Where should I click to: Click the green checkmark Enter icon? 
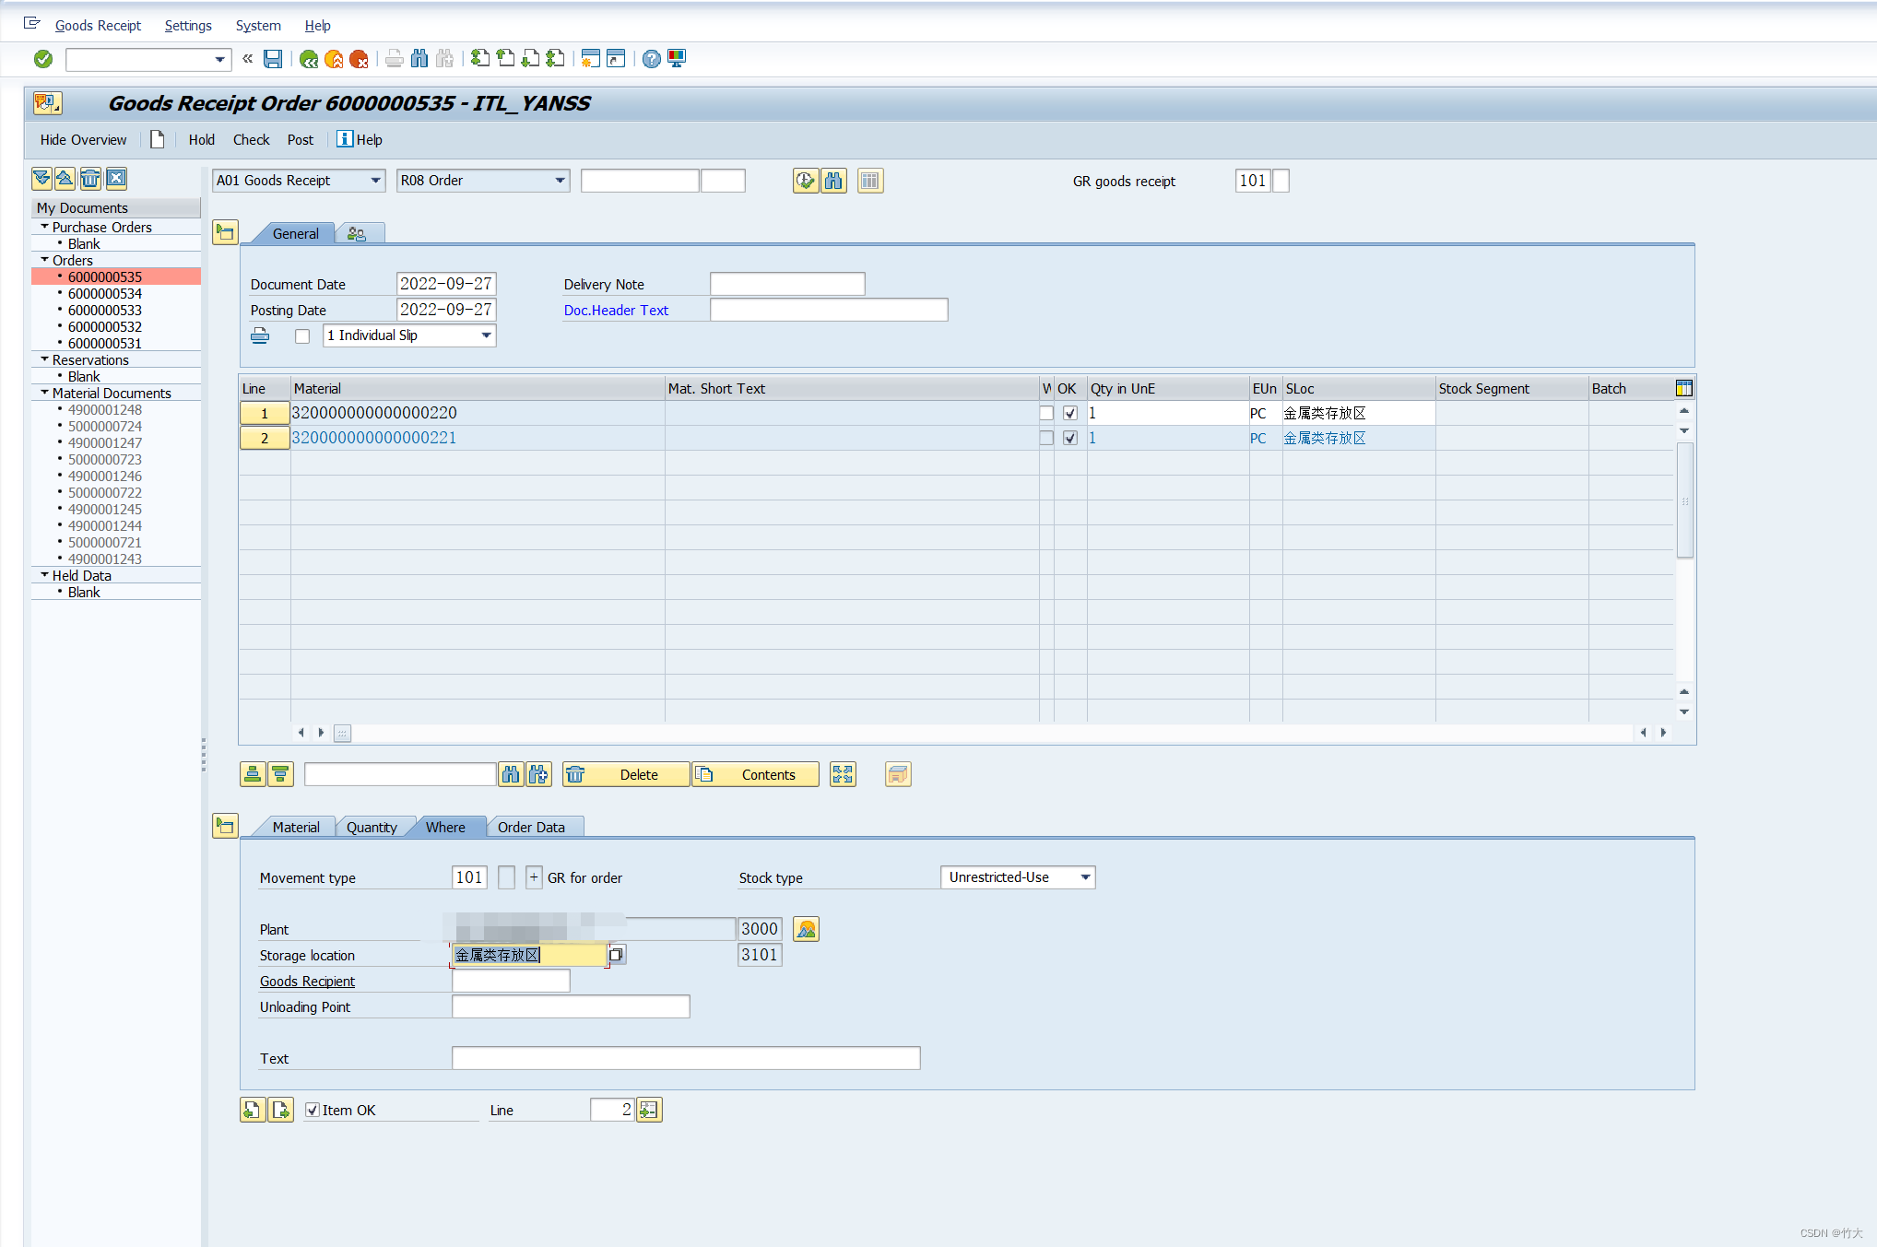pyautogui.click(x=43, y=59)
